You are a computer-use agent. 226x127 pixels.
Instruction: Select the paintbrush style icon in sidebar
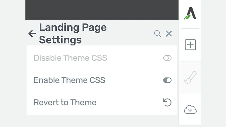pos(190,77)
